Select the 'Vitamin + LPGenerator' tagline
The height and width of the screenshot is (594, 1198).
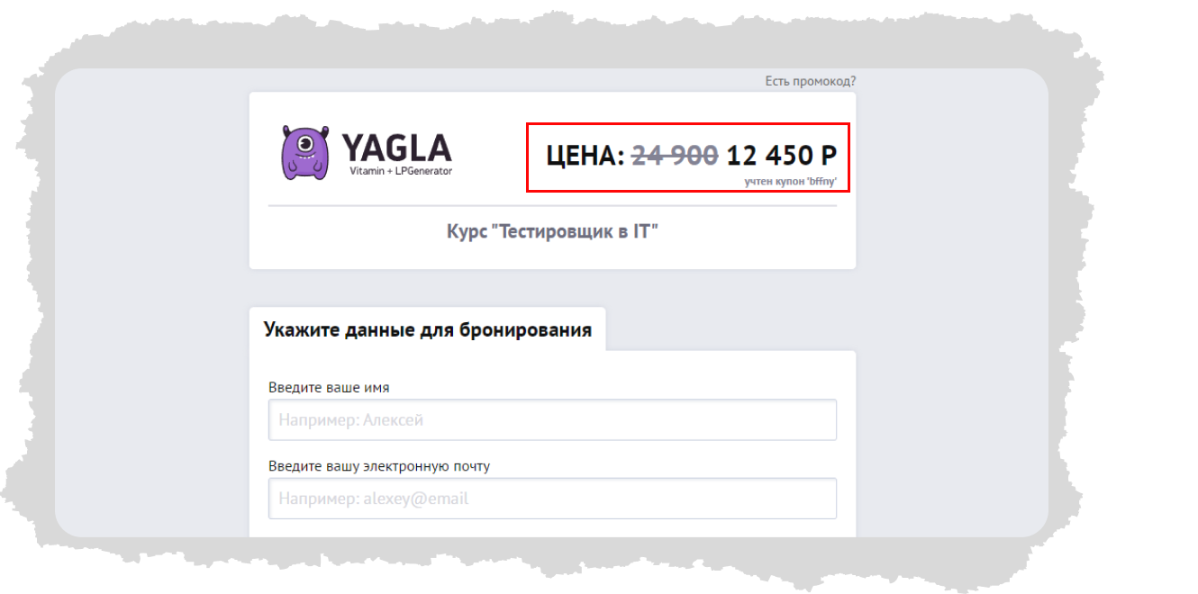[401, 171]
